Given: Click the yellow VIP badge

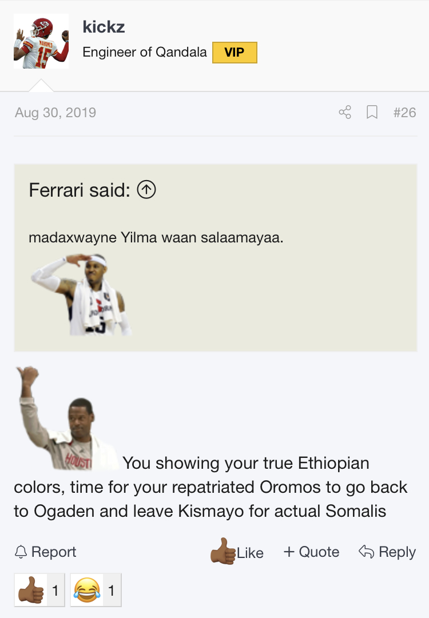Looking at the screenshot, I should coord(235,53).
